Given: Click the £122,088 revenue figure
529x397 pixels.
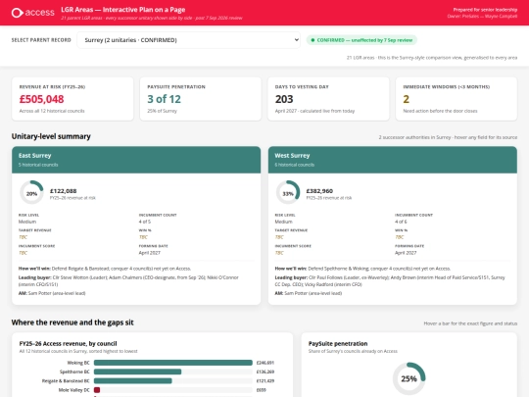Looking at the screenshot, I should click(63, 191).
